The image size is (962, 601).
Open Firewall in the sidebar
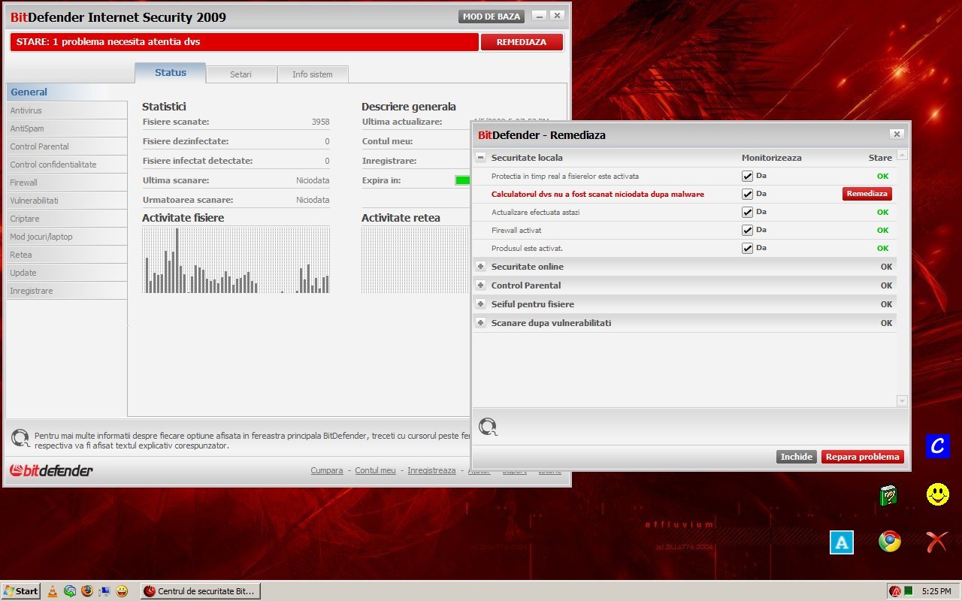tap(67, 183)
